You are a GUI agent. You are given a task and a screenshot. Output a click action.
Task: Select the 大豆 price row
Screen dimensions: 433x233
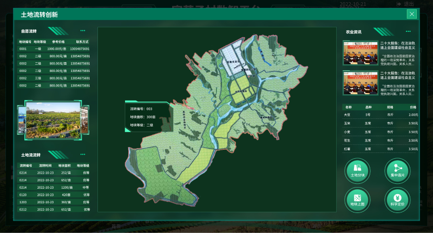click(380, 115)
